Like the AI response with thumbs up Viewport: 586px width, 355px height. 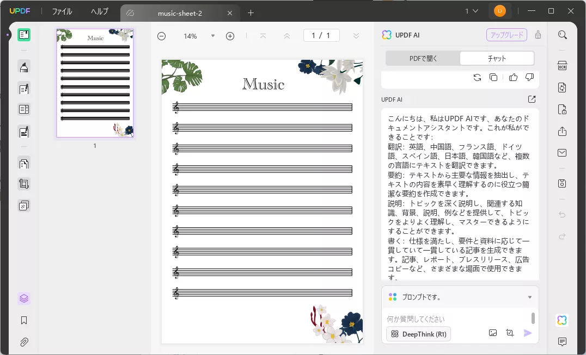(513, 77)
